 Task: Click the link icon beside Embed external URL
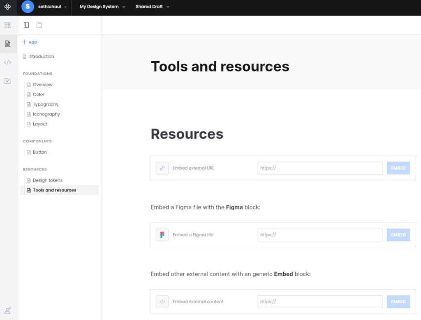coord(162,168)
